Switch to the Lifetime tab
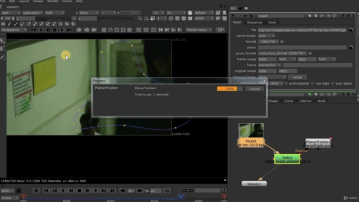This screenshot has width=359, height=202. pos(305,101)
